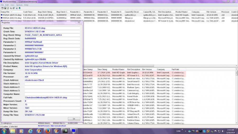
Task: Click the Exit toolbar icon
Action: tap(19, 8)
